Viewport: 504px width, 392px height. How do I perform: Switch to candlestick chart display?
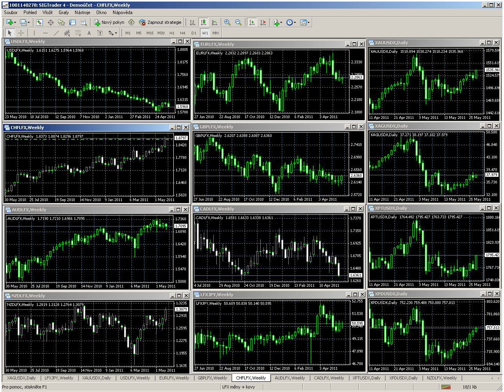203,22
